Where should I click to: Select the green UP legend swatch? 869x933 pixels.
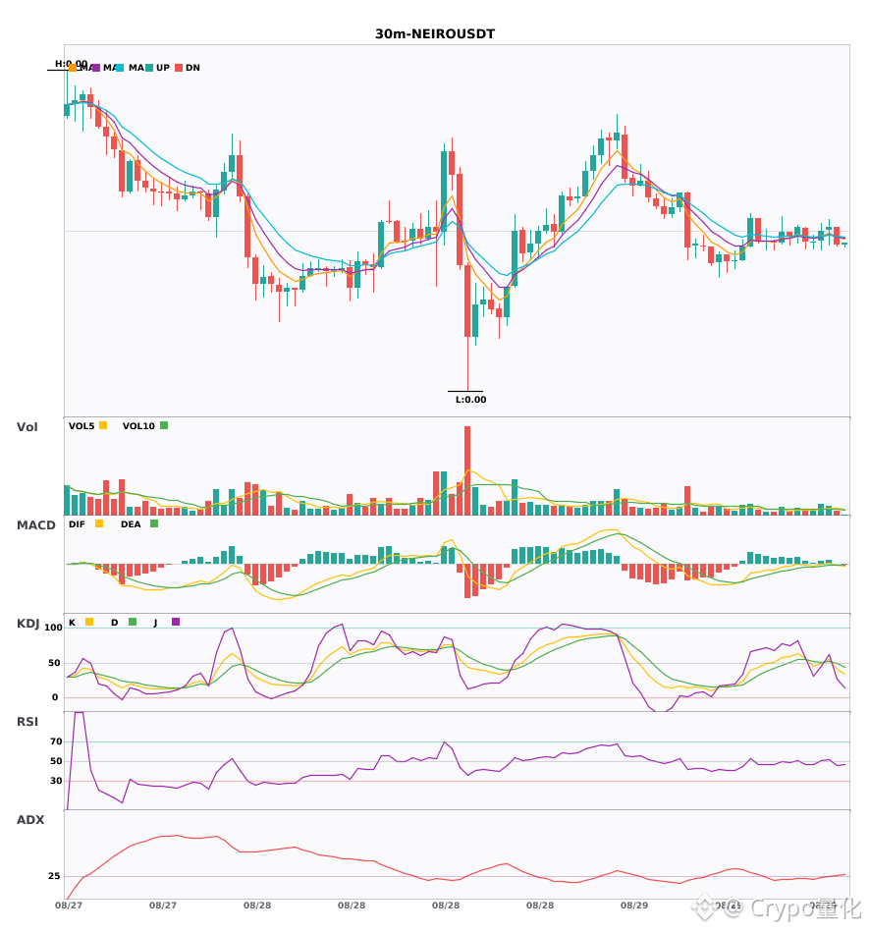click(x=149, y=68)
